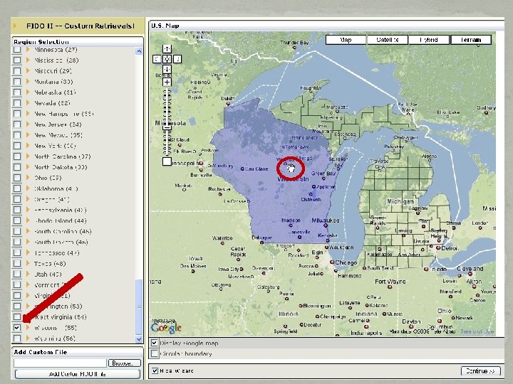Expand the New Jersey (34) tree node
513x384 pixels.
28,124
